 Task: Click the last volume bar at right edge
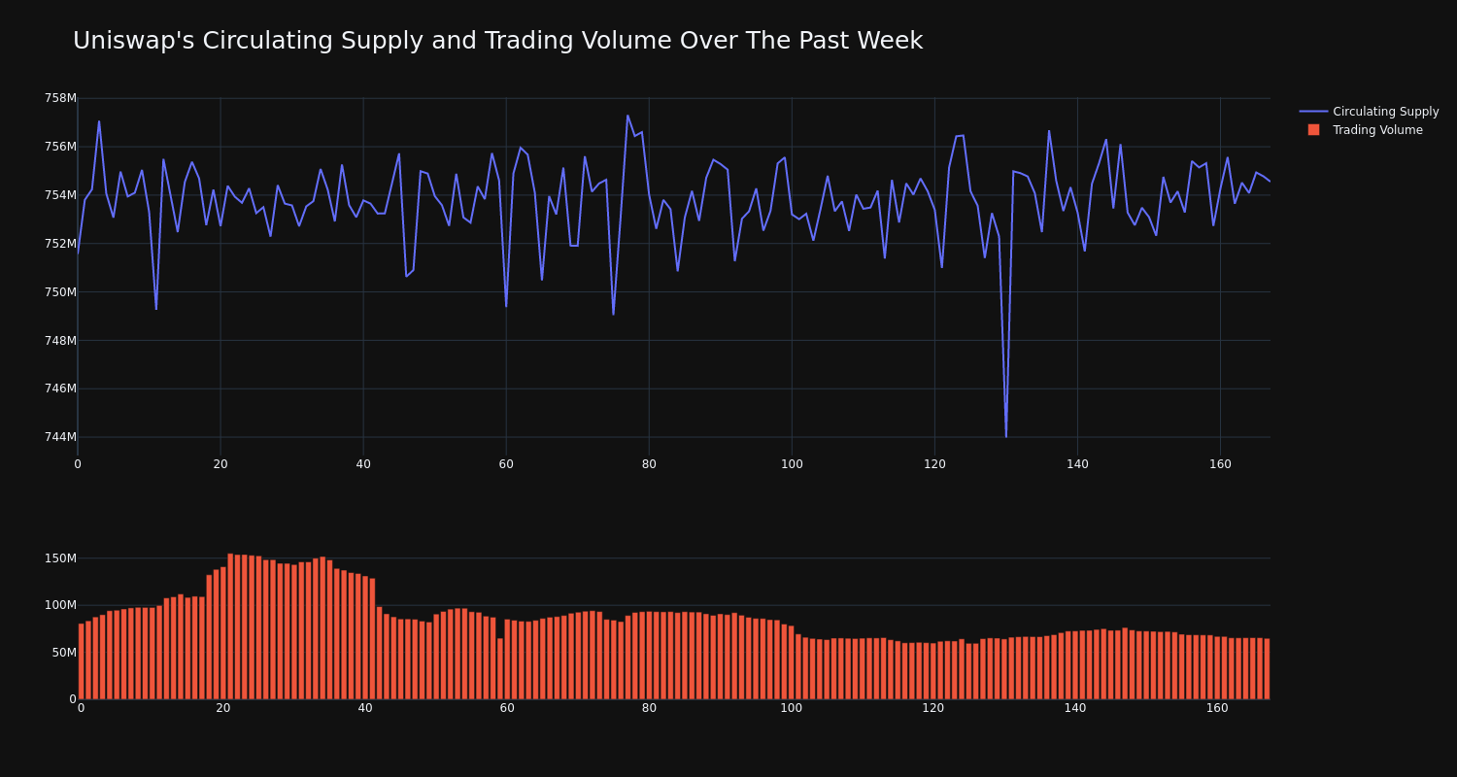tap(1267, 669)
